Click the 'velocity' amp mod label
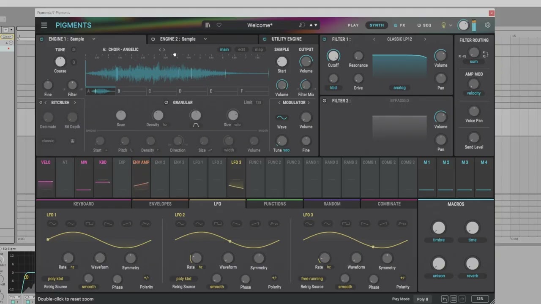 (x=474, y=93)
